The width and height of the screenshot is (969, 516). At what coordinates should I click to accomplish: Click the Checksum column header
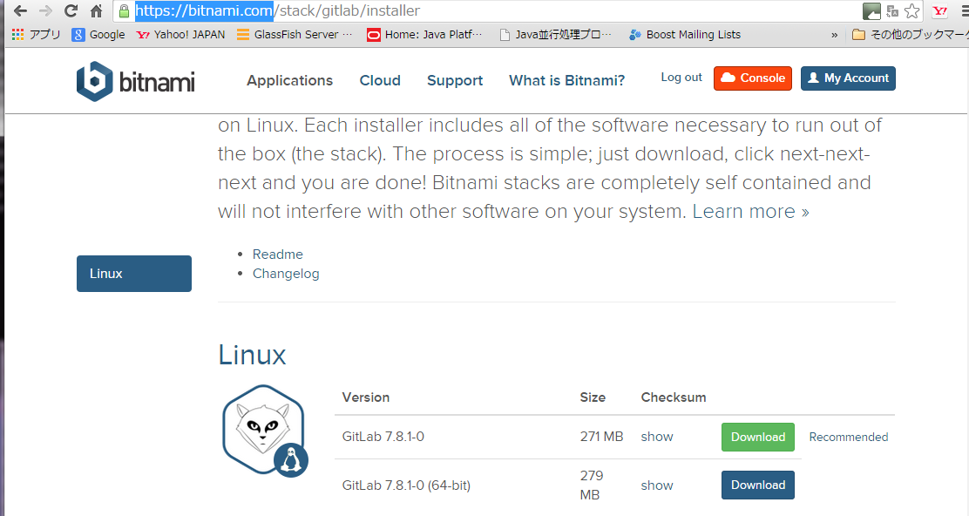[674, 397]
